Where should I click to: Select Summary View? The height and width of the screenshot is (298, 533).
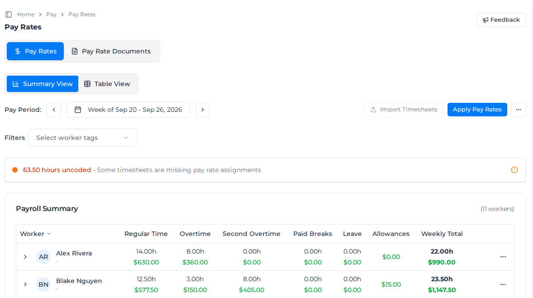tap(43, 84)
